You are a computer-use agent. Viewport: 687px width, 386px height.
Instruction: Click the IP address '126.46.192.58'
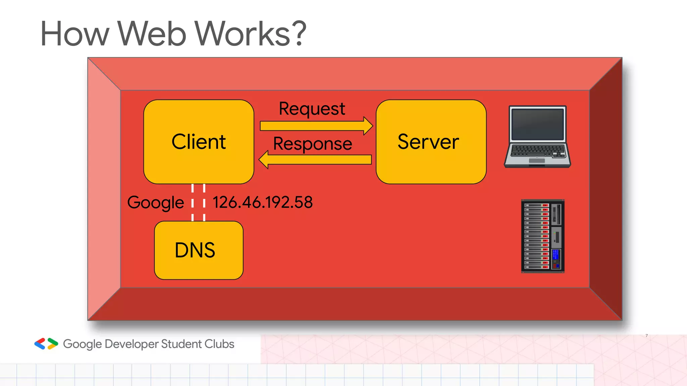(263, 202)
